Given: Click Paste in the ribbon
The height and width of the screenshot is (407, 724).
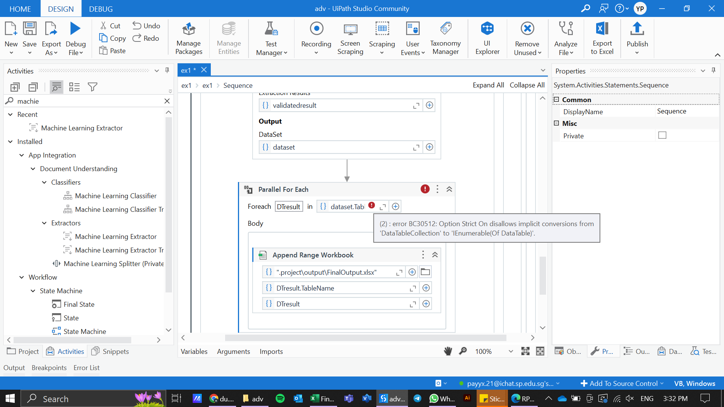Looking at the screenshot, I should [112, 50].
